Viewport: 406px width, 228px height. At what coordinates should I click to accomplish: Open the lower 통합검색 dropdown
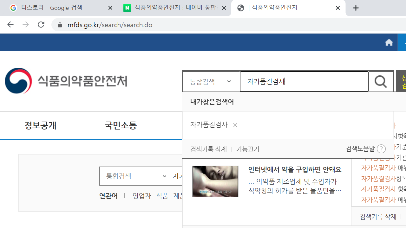136,176
